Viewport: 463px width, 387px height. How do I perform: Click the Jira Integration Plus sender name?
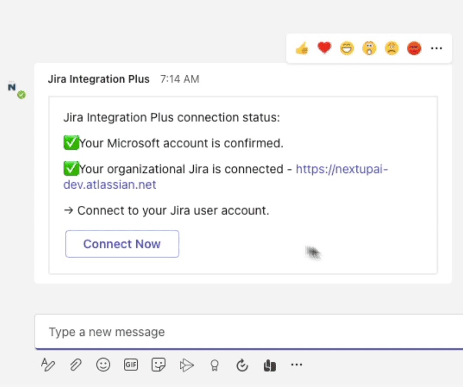(x=99, y=79)
